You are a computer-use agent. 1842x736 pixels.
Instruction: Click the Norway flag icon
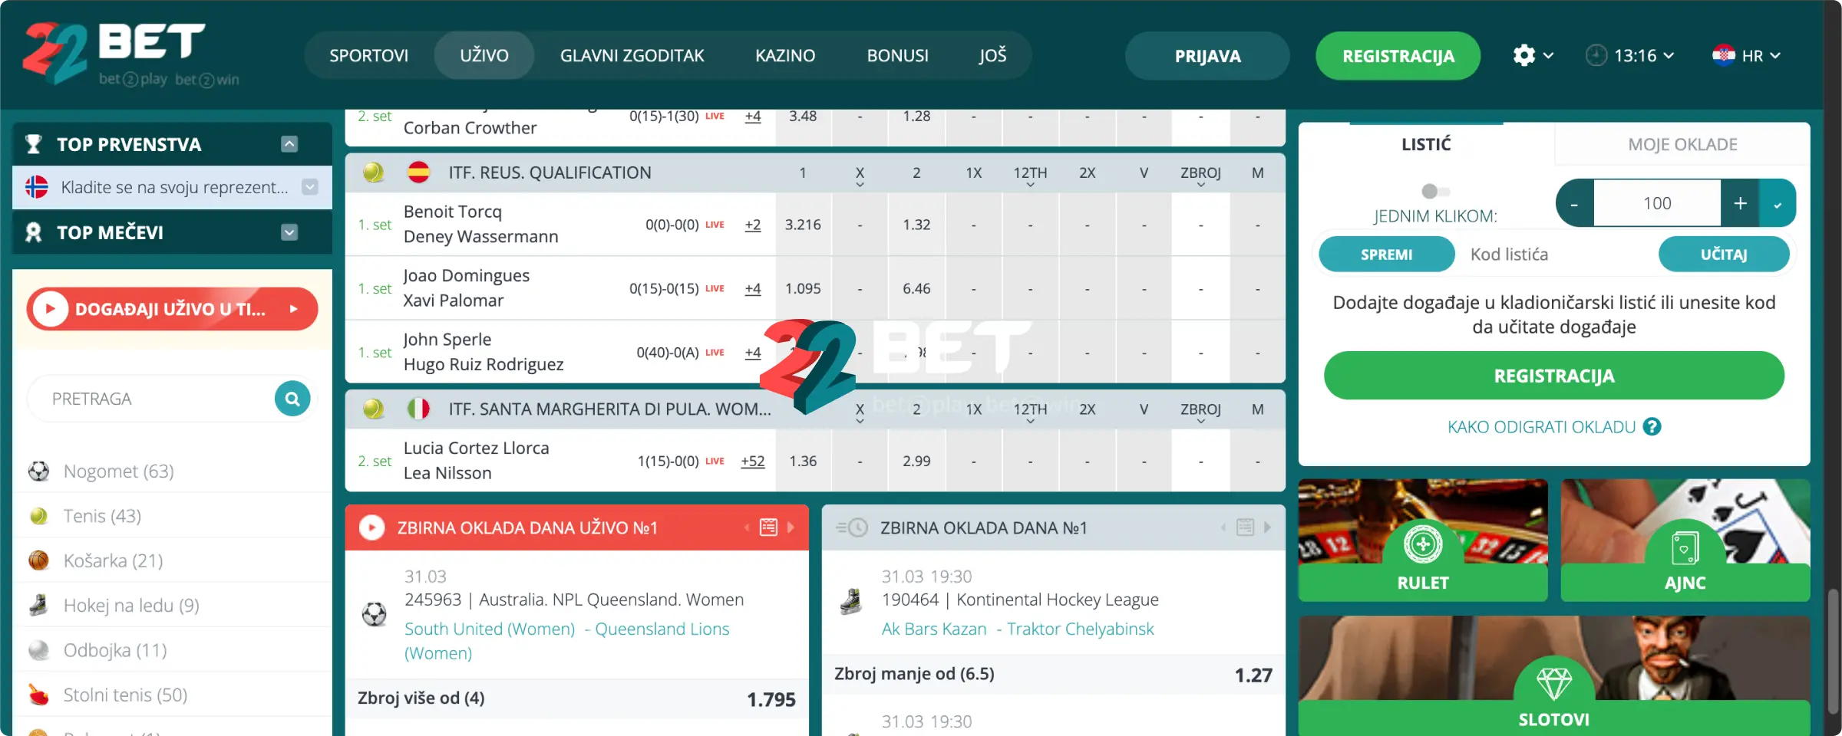(36, 187)
